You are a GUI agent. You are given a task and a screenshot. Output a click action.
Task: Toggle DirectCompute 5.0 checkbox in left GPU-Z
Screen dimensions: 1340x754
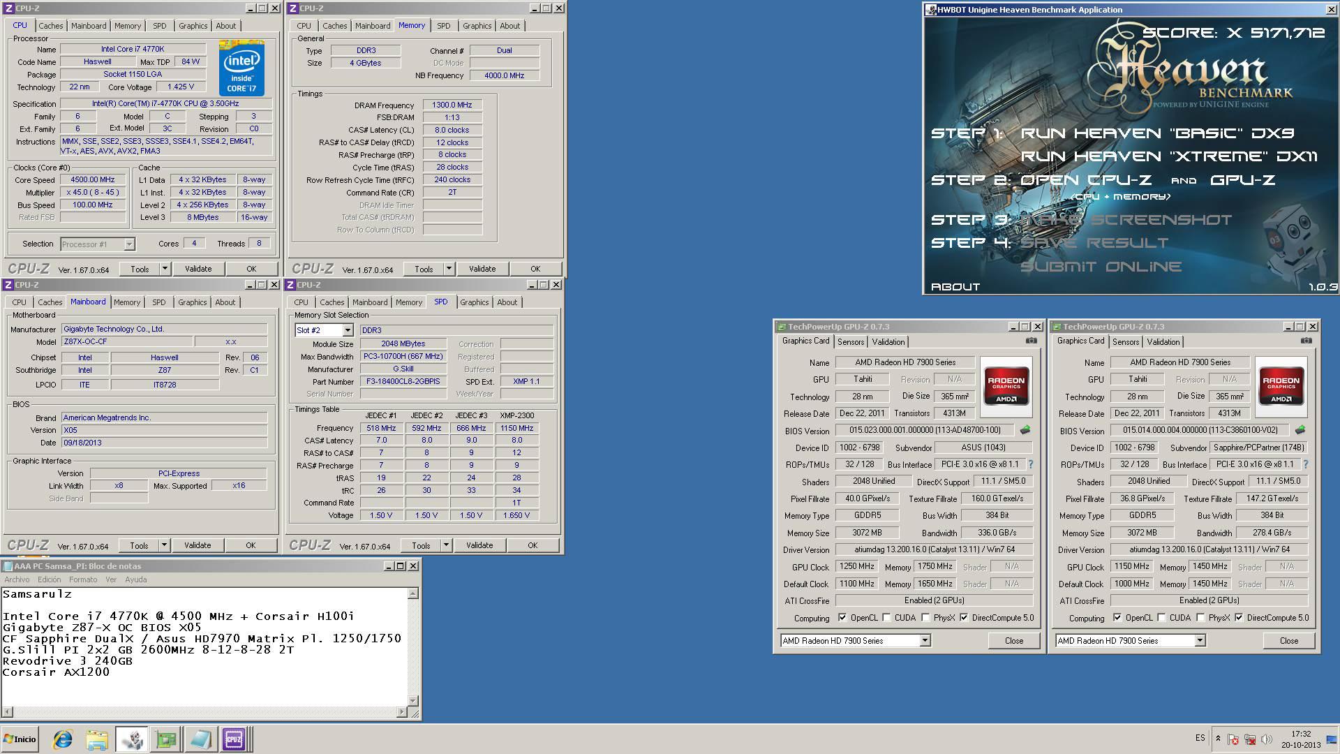click(964, 618)
